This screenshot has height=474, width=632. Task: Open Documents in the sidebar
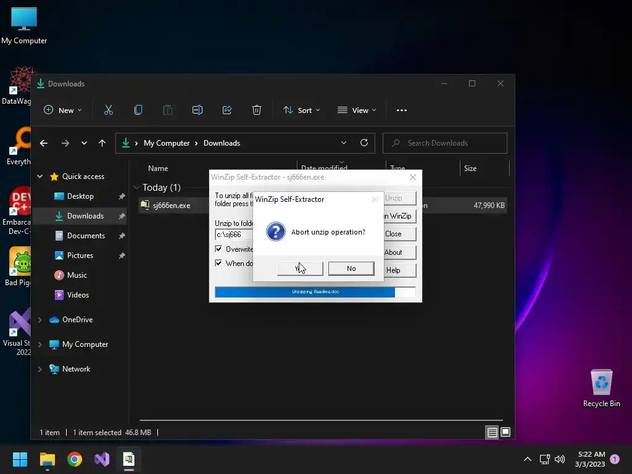(x=86, y=236)
